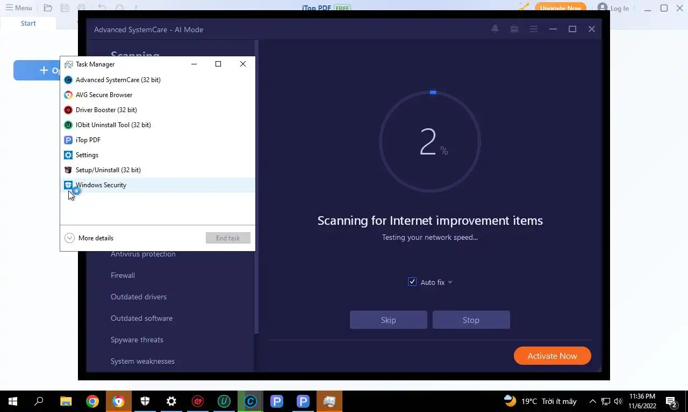
Task: Select Advanced SystemCare in Task Manager list
Action: pyautogui.click(x=157, y=80)
